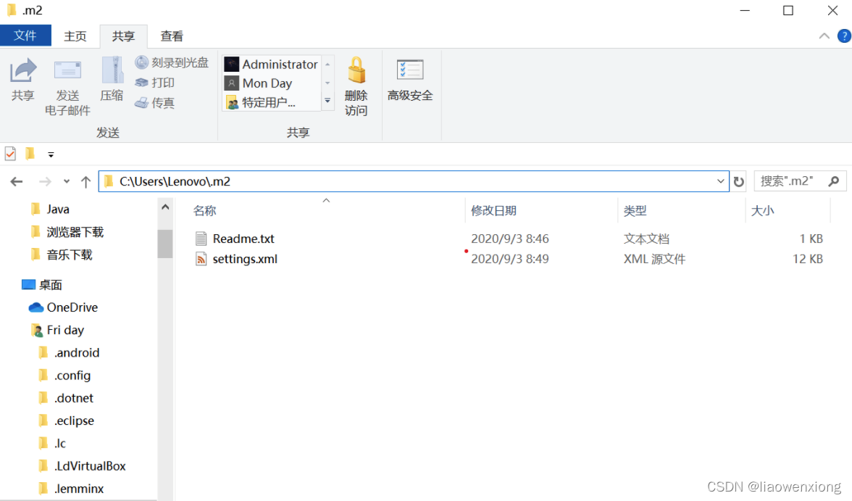Refresh the current folder view
852x501 pixels.
pyautogui.click(x=738, y=181)
